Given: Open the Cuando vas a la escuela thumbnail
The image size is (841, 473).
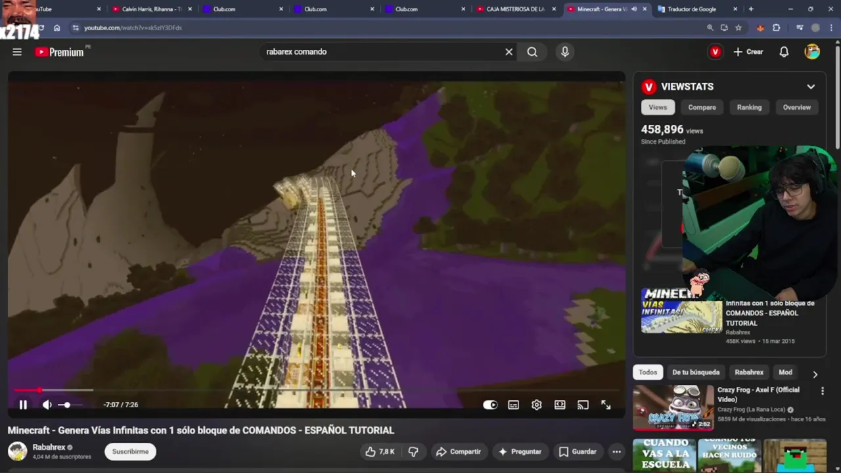Looking at the screenshot, I should click(x=664, y=455).
